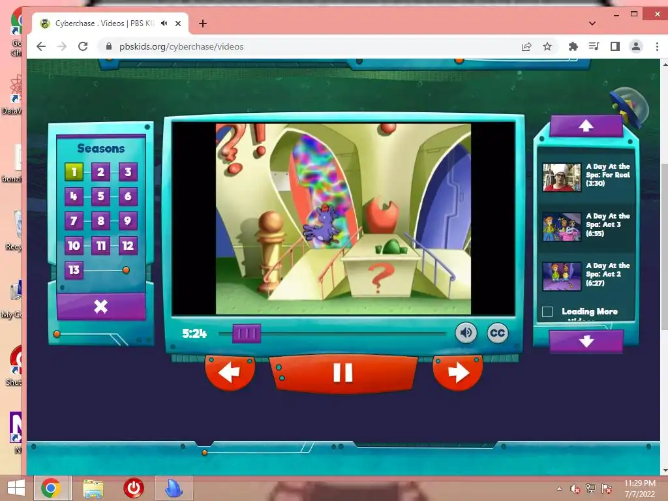
Task: Open a new browser tab
Action: 203,23
